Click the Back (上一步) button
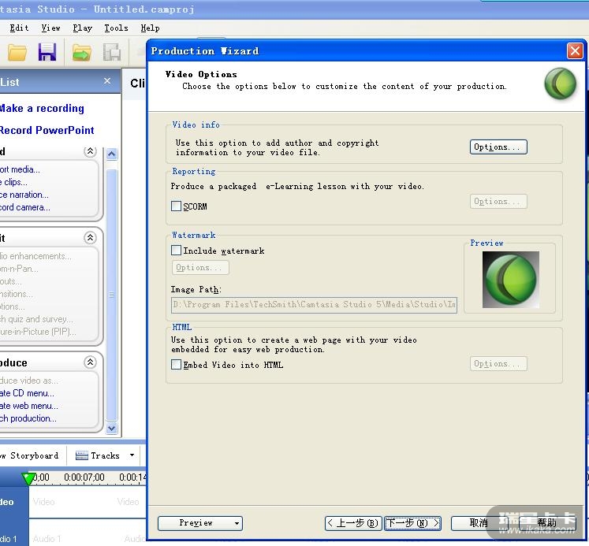This screenshot has width=589, height=546. (x=353, y=523)
